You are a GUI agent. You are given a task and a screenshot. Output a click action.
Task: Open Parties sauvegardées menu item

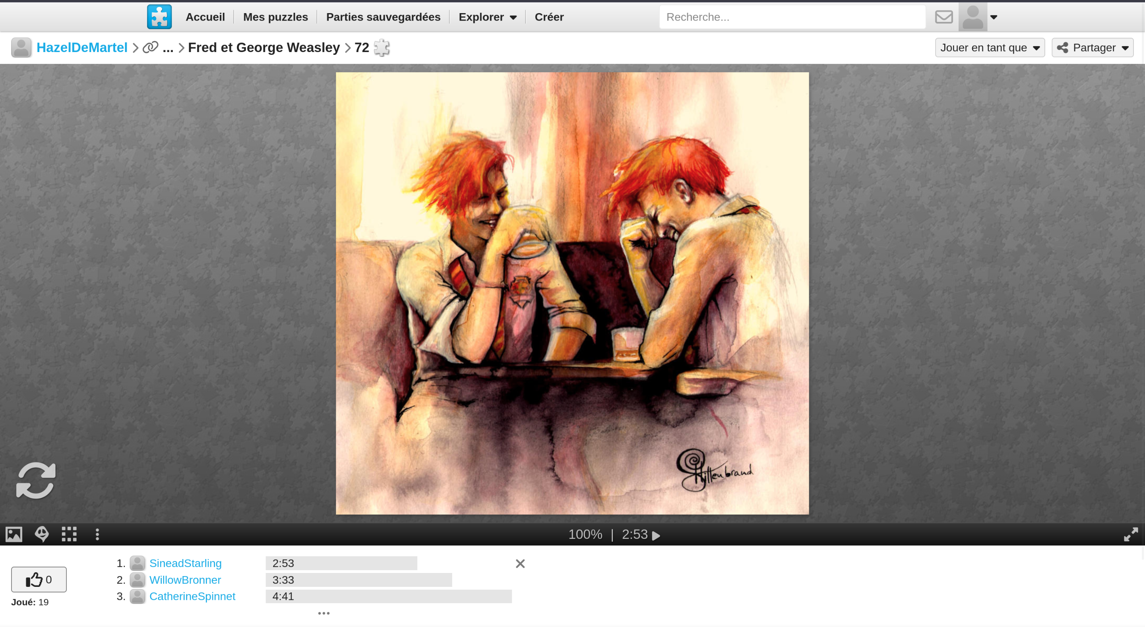[x=383, y=17]
